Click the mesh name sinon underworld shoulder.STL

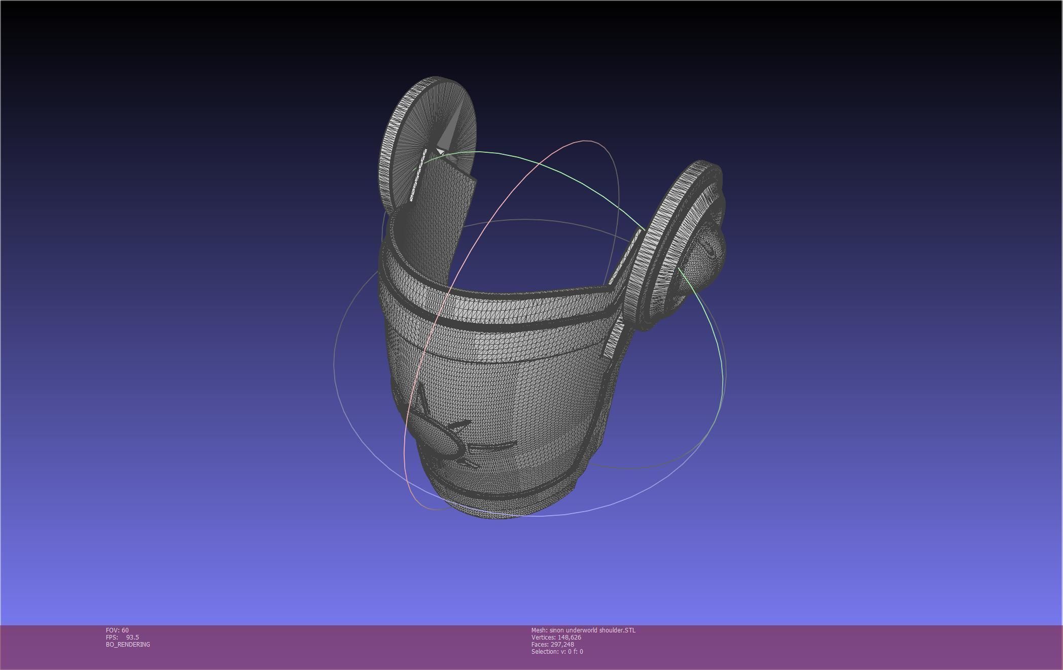(x=583, y=630)
